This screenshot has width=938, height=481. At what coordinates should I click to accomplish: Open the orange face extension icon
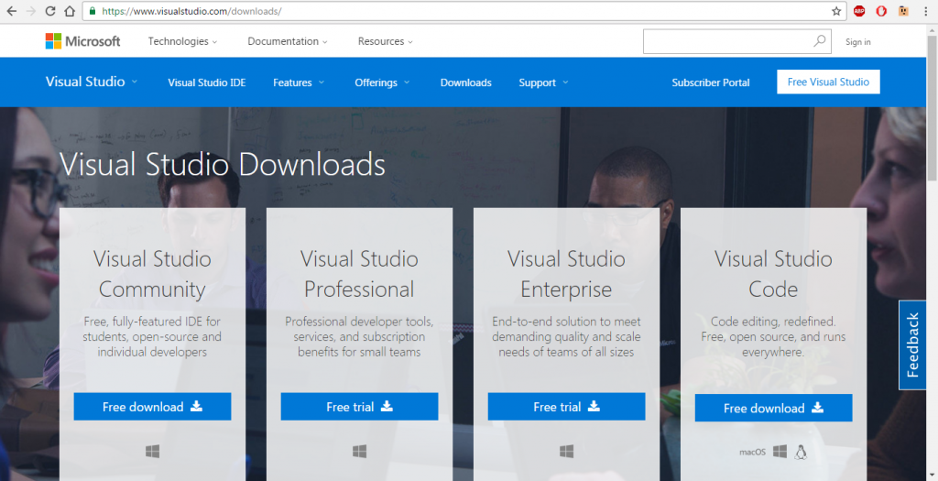pyautogui.click(x=903, y=11)
